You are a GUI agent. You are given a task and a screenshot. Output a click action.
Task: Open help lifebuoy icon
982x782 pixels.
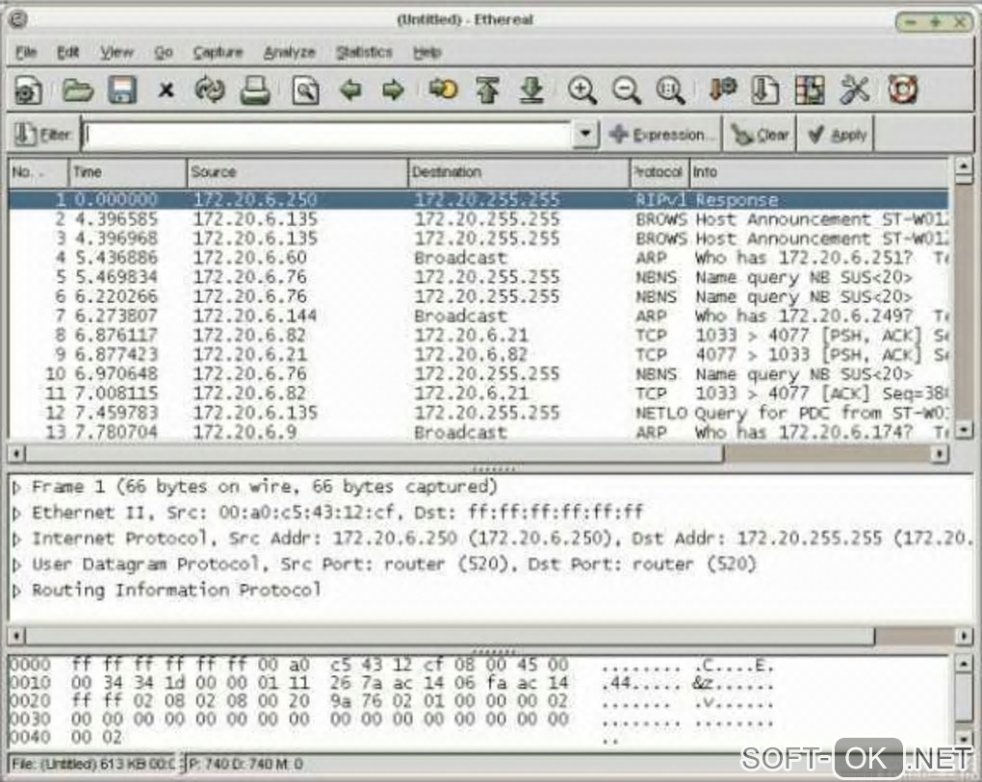pyautogui.click(x=902, y=90)
